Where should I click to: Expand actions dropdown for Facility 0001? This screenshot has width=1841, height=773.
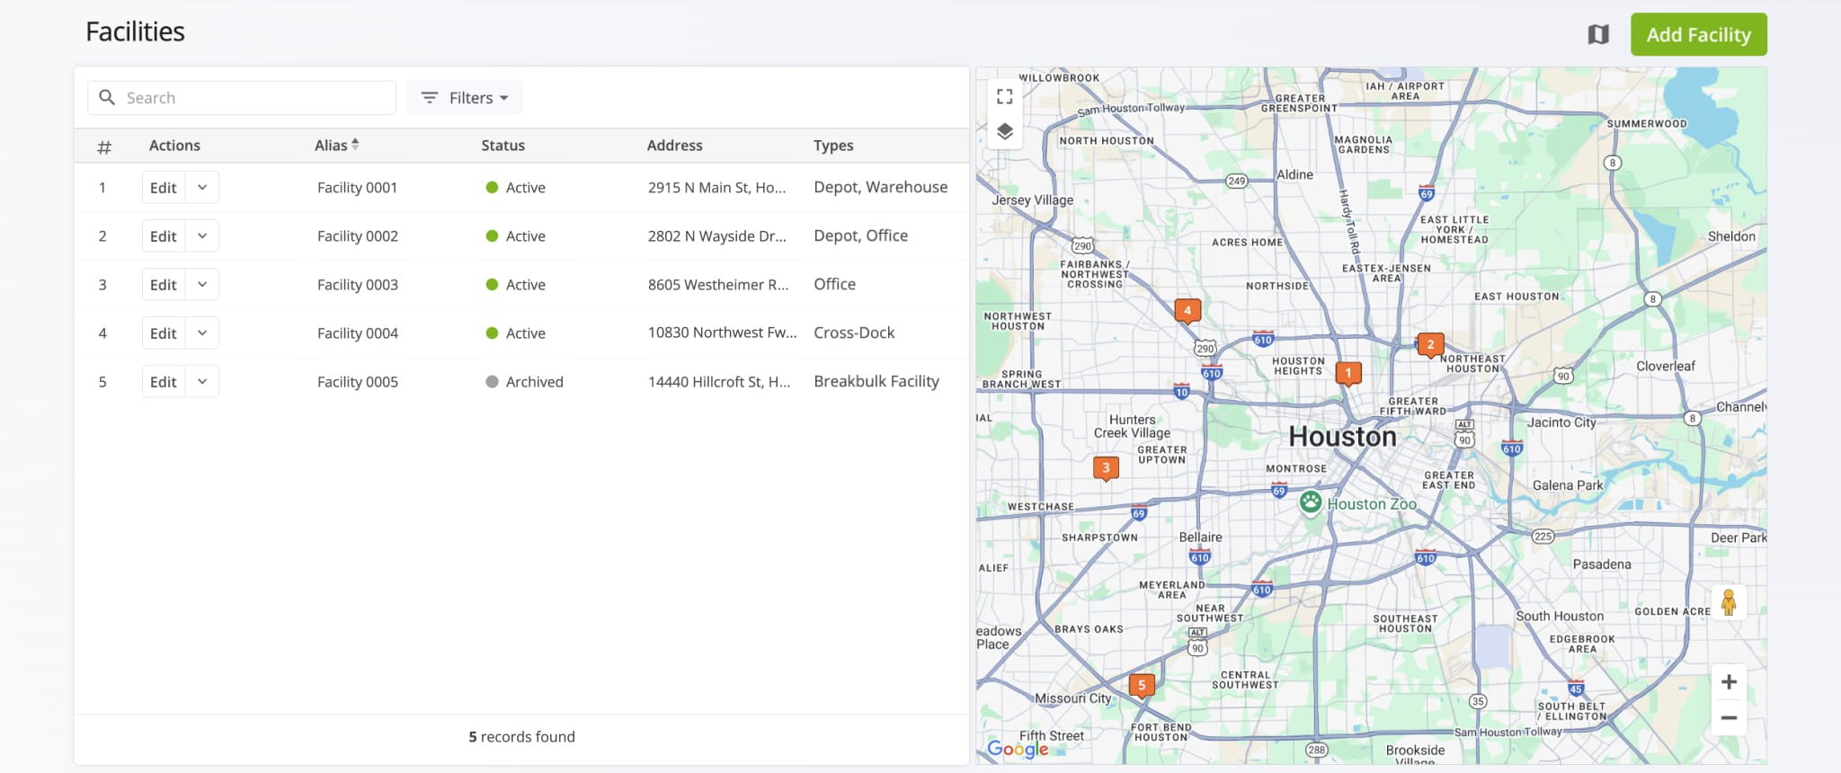click(x=202, y=188)
